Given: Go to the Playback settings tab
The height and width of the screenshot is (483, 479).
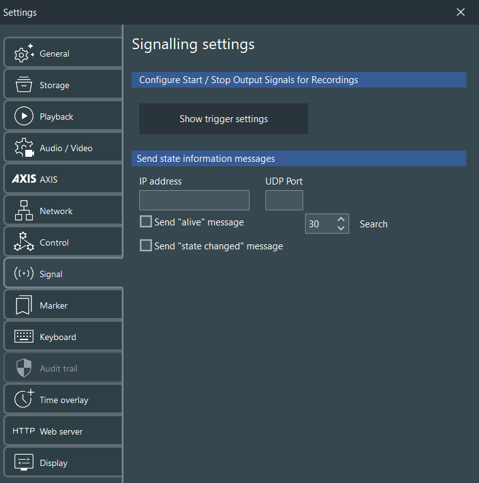Looking at the screenshot, I should pyautogui.click(x=63, y=116).
